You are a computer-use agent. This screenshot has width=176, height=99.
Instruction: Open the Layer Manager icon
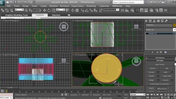tap(132, 10)
